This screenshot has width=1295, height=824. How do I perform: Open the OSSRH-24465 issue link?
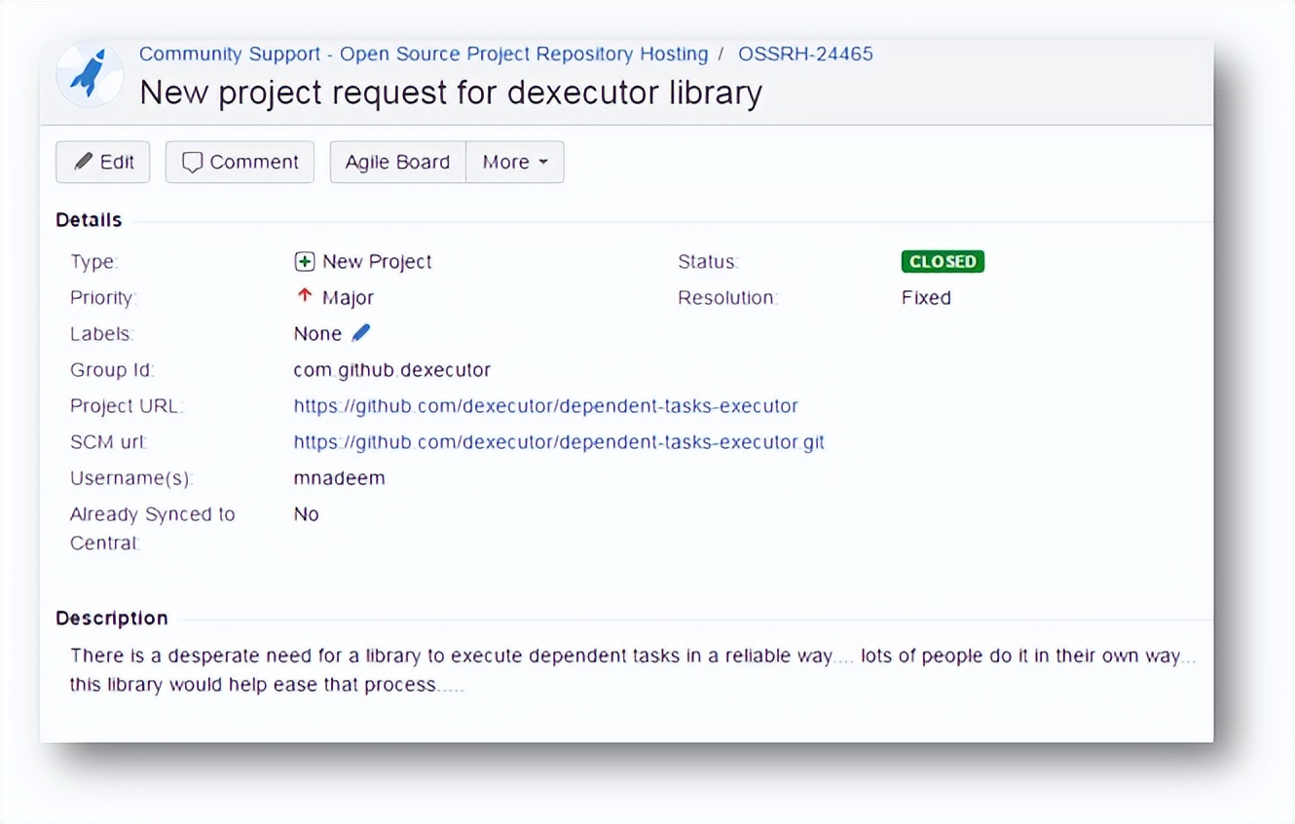[805, 54]
